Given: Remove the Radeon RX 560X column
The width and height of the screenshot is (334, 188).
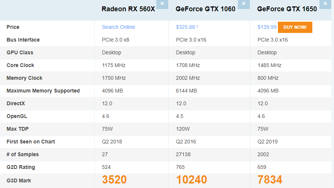Looking at the screenshot, I should pyautogui.click(x=162, y=4).
